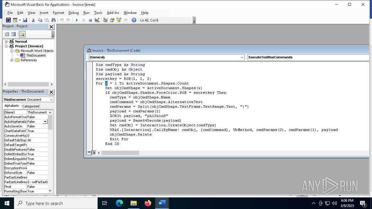This screenshot has width=372, height=209.
Task: Open Firefox from the taskbar
Action: click(148, 203)
